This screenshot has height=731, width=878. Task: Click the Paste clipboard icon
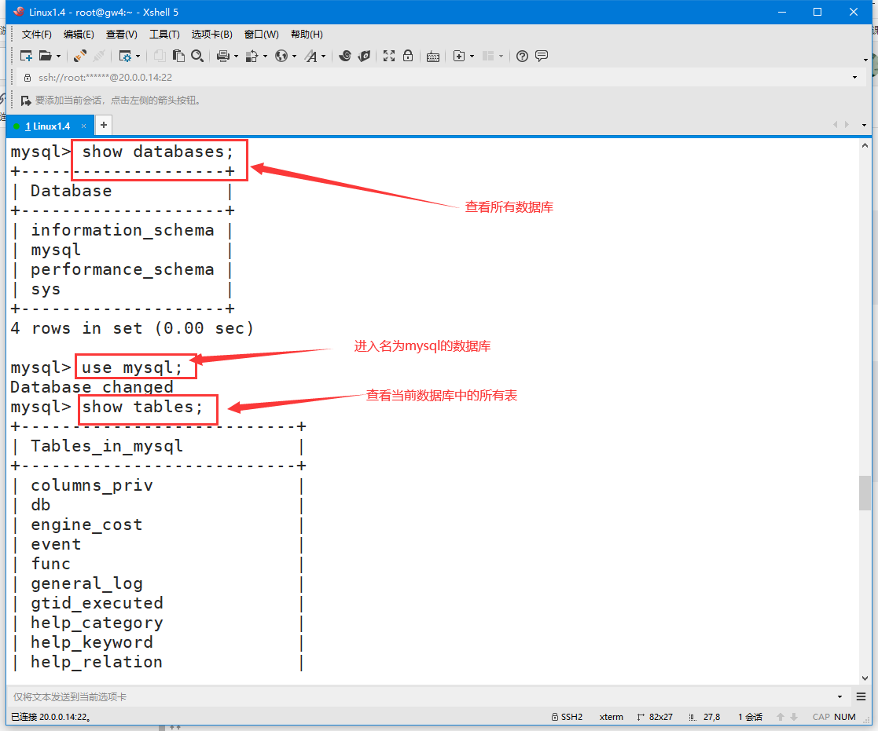tap(178, 56)
